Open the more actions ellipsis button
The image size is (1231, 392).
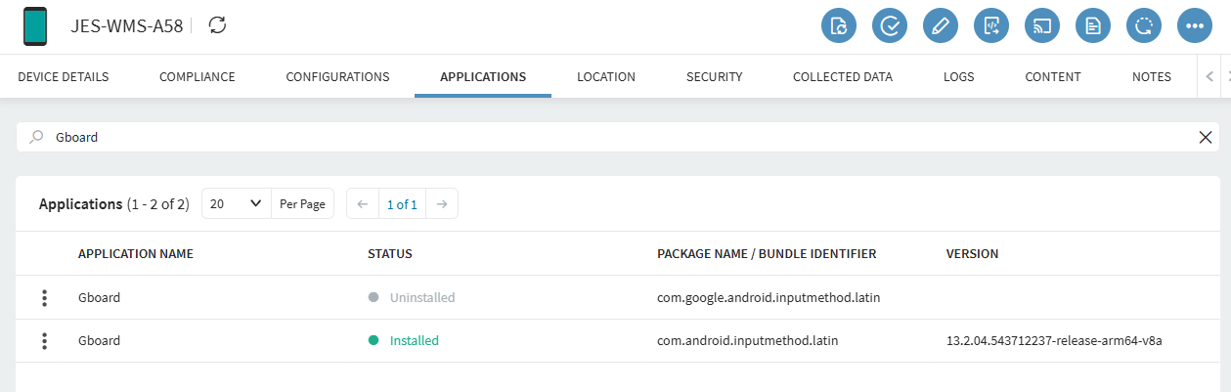point(1195,26)
